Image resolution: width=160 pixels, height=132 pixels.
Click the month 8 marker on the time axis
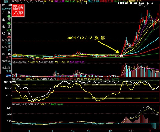29,131
